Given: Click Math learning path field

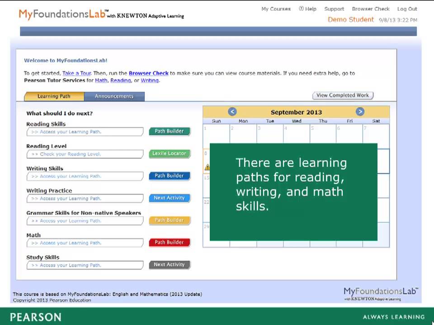Looking at the screenshot, I should 85,243.
